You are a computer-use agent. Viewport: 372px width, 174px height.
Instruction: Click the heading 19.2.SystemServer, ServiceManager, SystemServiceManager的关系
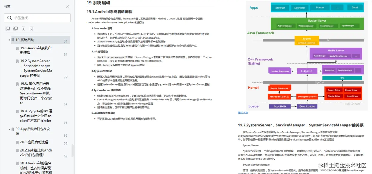click(301, 125)
